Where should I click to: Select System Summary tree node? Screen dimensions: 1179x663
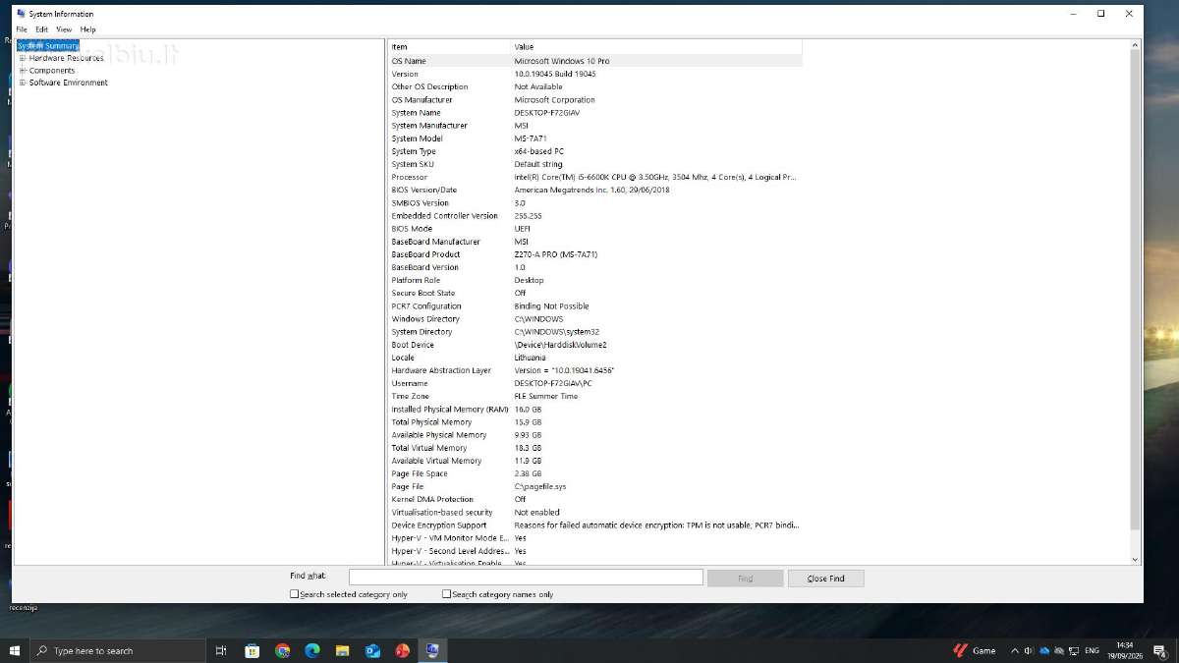(48, 46)
